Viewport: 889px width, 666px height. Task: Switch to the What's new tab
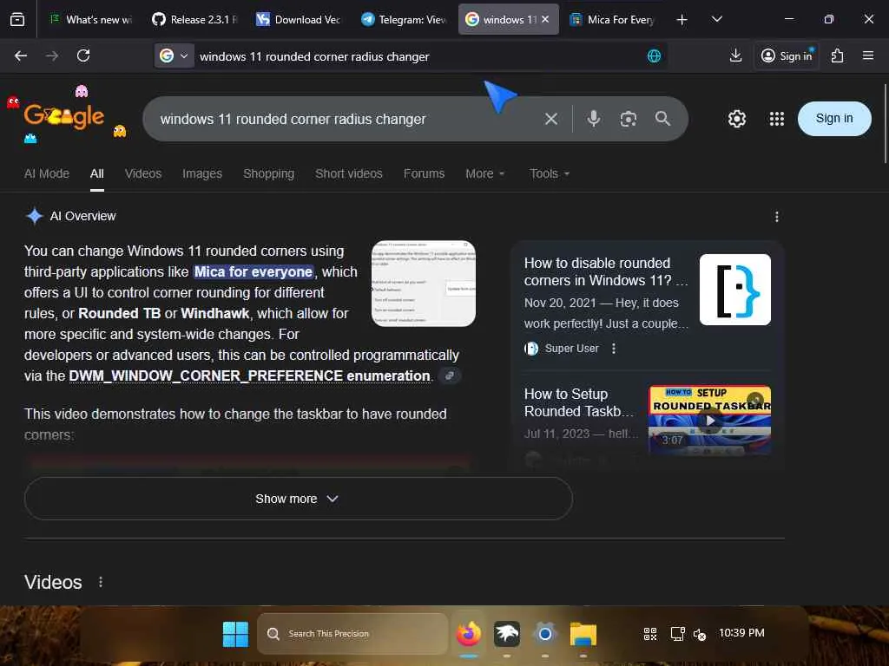click(x=90, y=19)
